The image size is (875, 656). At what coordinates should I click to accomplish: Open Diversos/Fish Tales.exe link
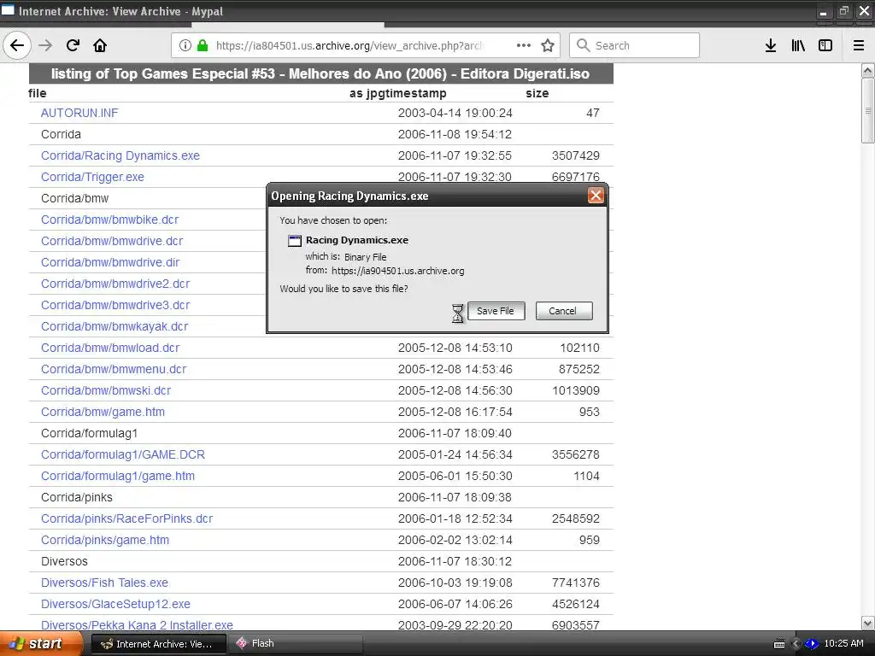104,583
